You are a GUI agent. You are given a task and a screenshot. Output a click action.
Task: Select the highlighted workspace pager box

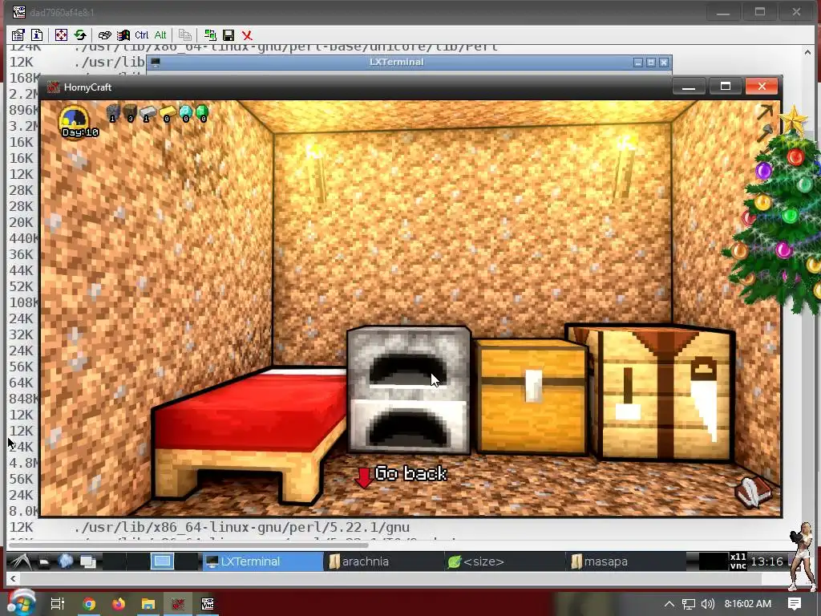(162, 561)
